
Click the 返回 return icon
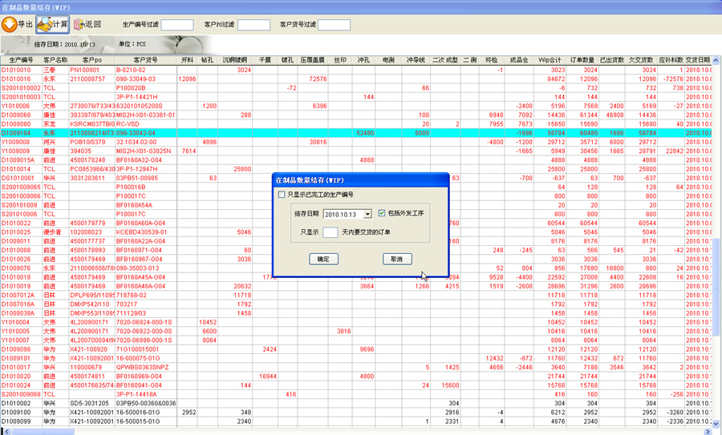[79, 24]
